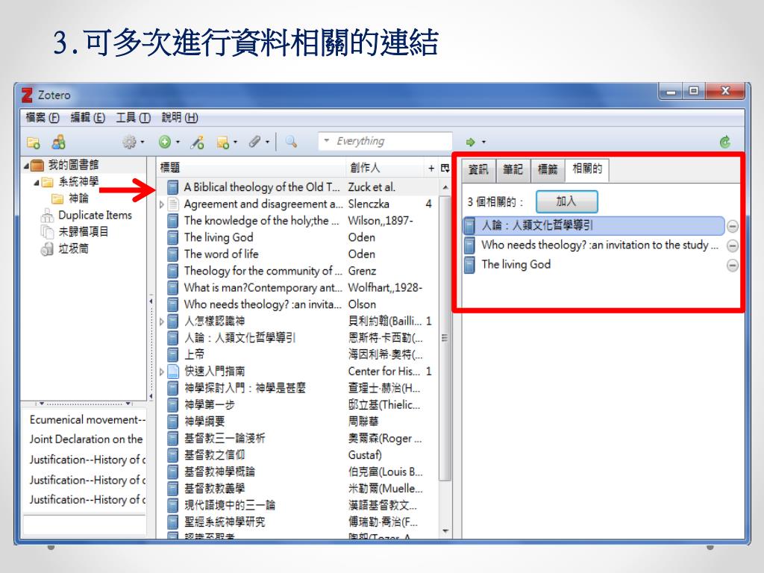
Task: Click the Joint Declaration on the tag
Action: coord(87,439)
